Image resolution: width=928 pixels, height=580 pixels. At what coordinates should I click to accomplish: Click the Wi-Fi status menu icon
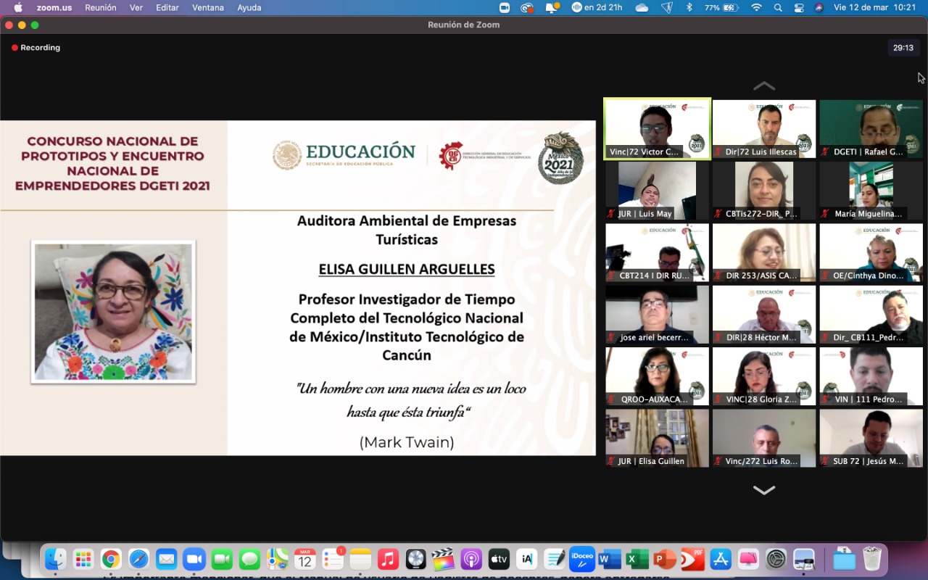756,7
